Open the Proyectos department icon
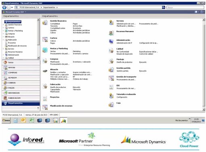 coord(45,98)
